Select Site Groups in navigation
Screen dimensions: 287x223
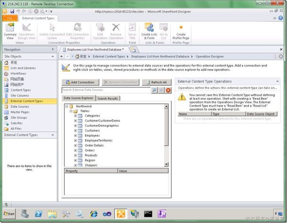click(19, 117)
